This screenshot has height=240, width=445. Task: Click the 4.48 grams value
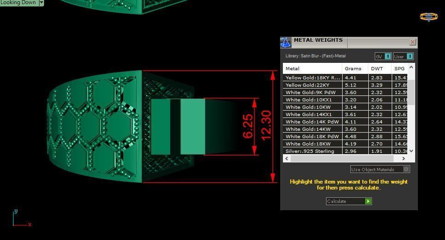(350, 136)
